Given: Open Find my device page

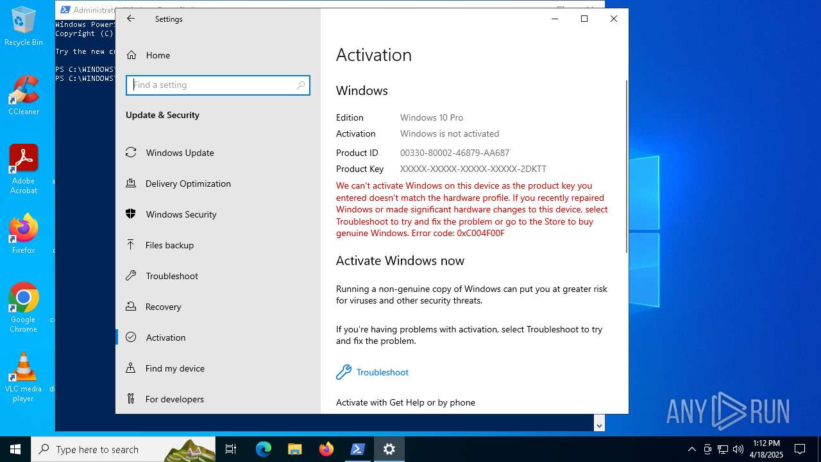Looking at the screenshot, I should point(218,368).
